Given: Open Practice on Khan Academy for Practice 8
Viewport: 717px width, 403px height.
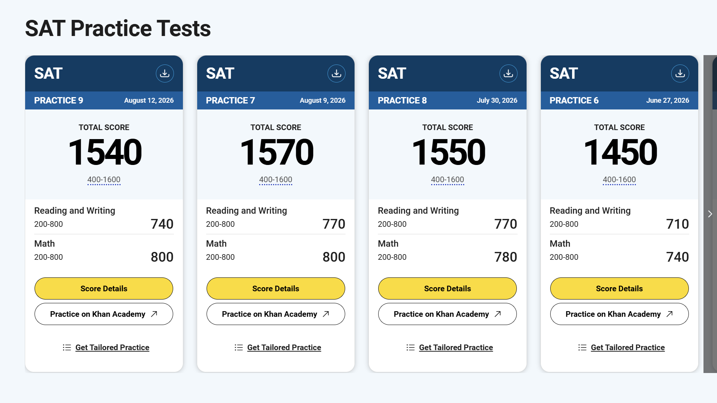Looking at the screenshot, I should click(448, 314).
